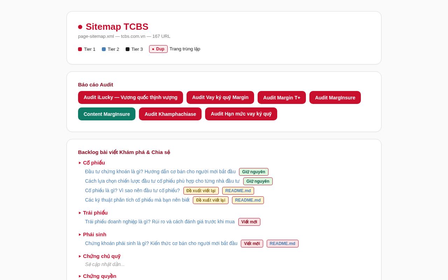This screenshot has height=280, width=448.
Task: Click Đề xuất viết lại badge on Cổ phiếu là gì row
Action: pyautogui.click(x=201, y=191)
